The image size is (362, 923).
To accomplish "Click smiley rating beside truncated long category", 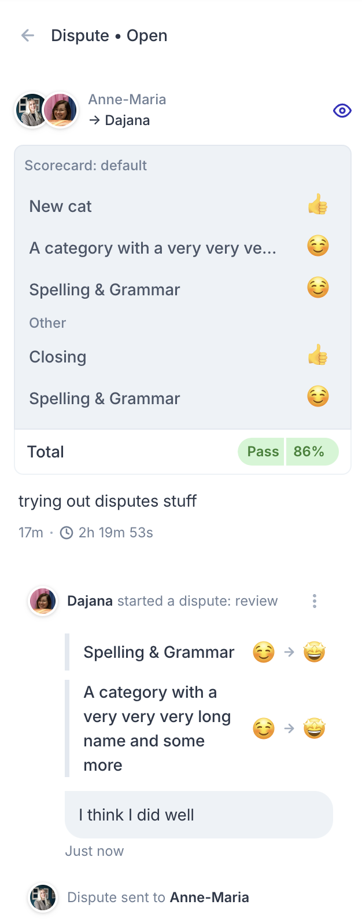I will (317, 247).
